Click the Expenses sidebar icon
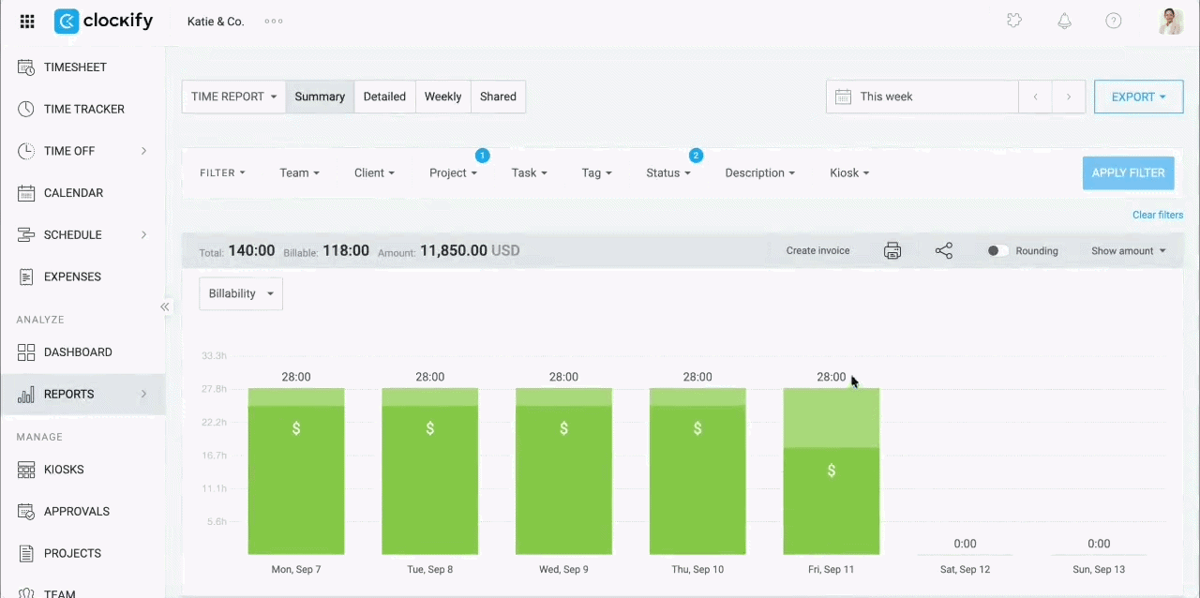1200x598 pixels. pyautogui.click(x=26, y=277)
